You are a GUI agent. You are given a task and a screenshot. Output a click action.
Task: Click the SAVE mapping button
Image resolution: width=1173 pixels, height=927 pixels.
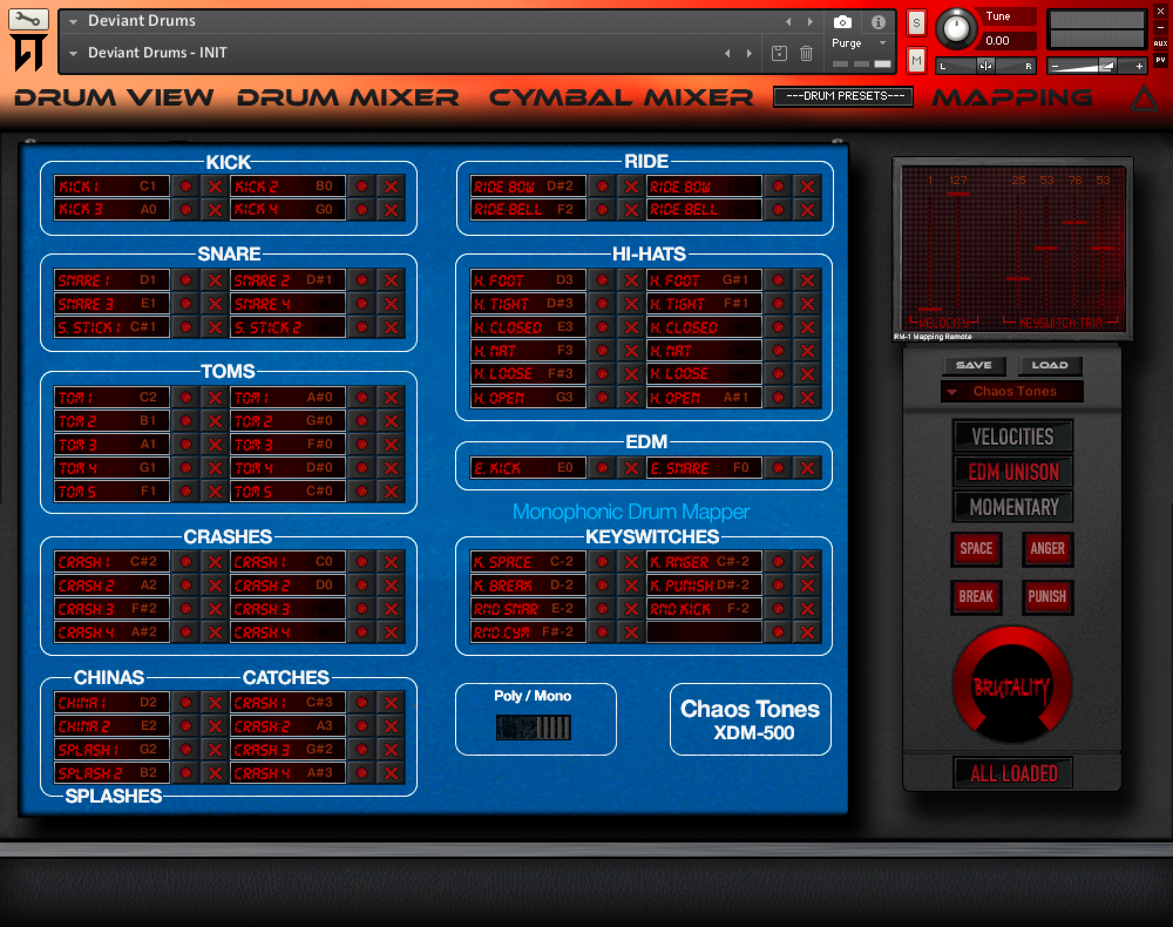974,366
